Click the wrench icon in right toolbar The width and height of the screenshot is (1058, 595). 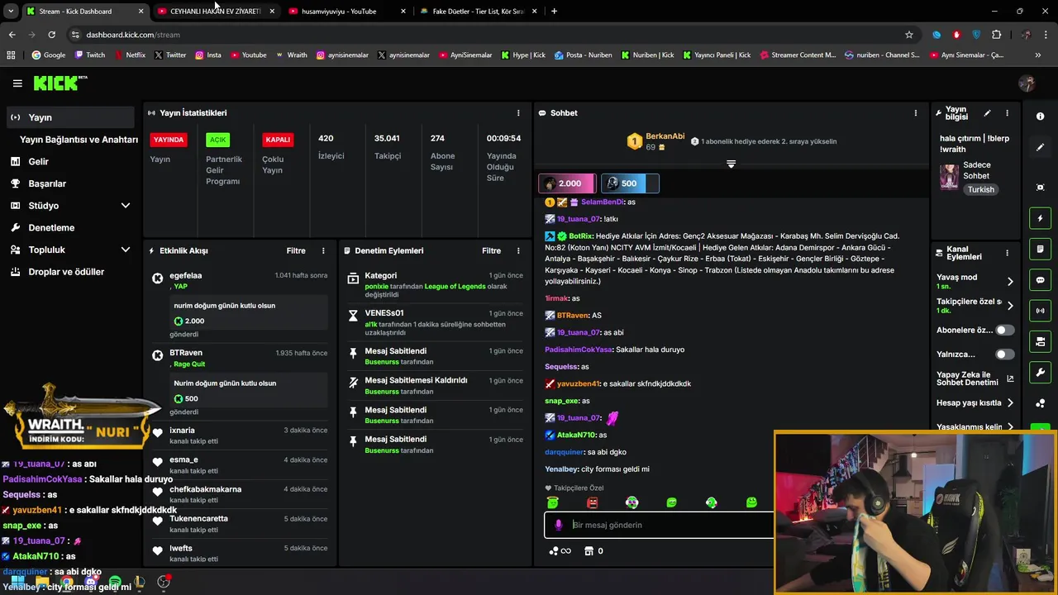click(x=1040, y=372)
